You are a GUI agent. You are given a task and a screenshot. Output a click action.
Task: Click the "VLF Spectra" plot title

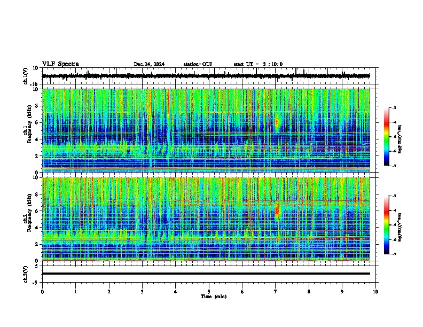coord(60,64)
